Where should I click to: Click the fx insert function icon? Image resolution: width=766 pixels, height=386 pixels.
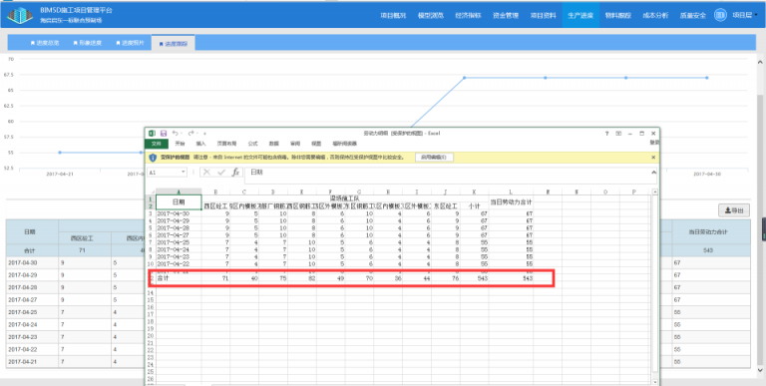[236, 172]
